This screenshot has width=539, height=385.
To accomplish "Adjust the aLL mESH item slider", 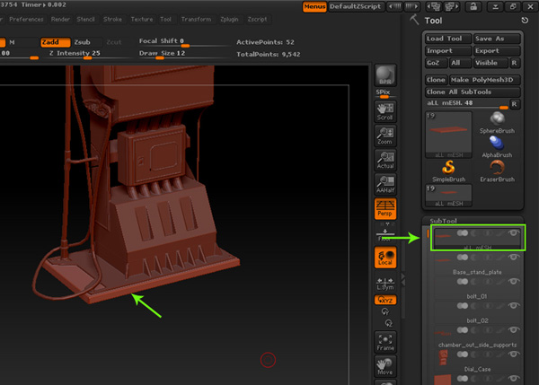I will point(467,104).
